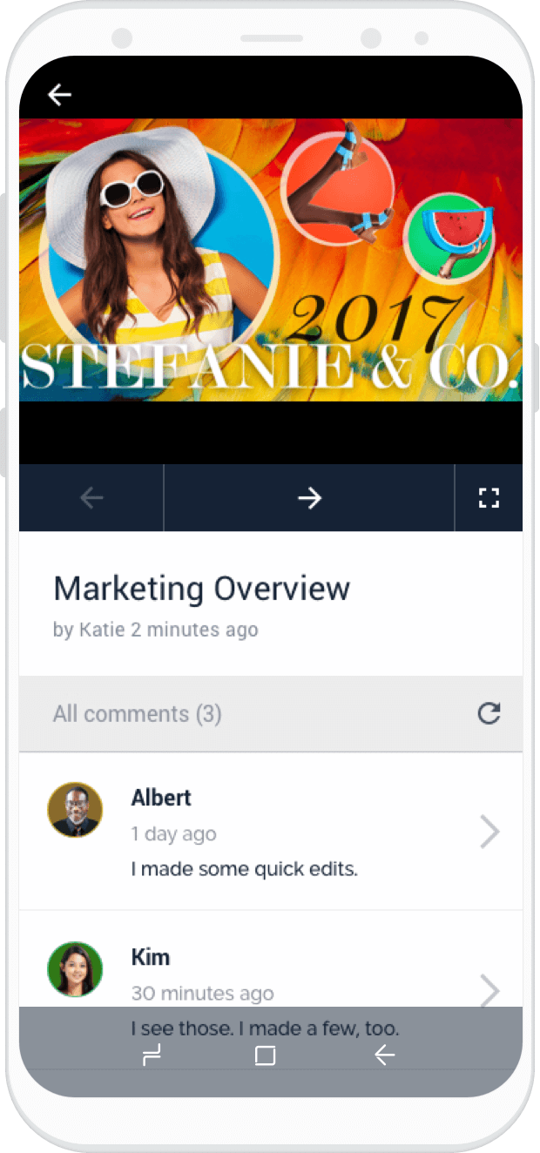Select Kim's comment 'I see those'
The image size is (540, 1153).
(264, 1028)
